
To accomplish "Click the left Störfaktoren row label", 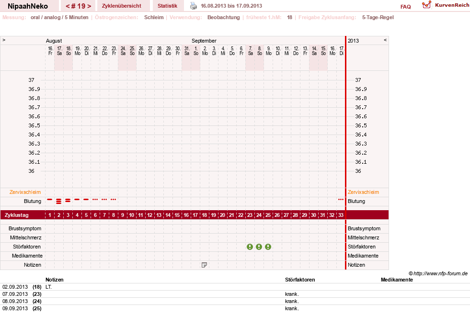I will pyautogui.click(x=27, y=247).
